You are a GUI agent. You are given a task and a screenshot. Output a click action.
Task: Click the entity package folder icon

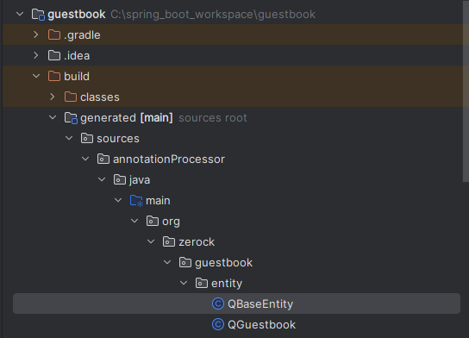point(202,283)
